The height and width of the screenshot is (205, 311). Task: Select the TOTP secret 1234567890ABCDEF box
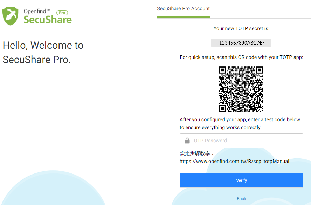pos(241,43)
